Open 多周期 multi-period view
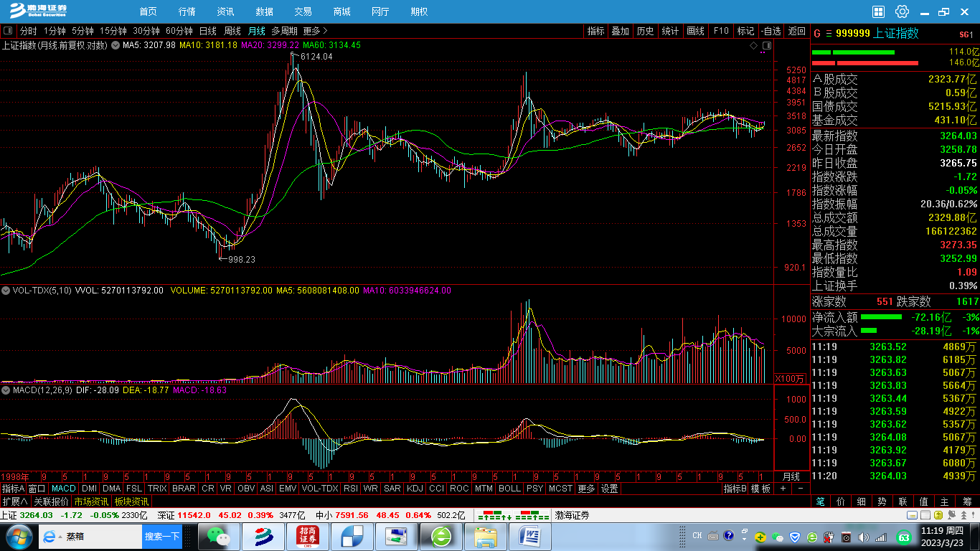980x551 pixels. [284, 31]
